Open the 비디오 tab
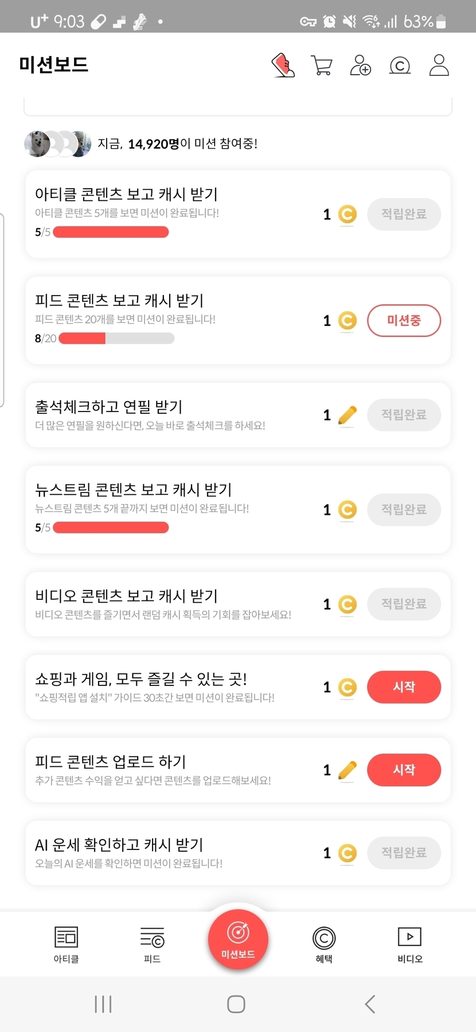The width and height of the screenshot is (476, 1032). [x=409, y=944]
